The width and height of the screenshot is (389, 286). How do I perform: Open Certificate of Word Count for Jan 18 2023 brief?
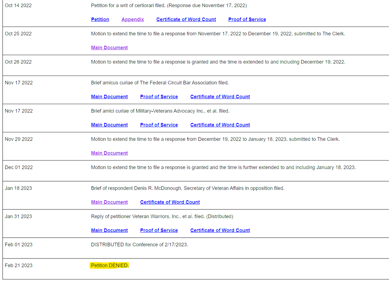(x=170, y=202)
